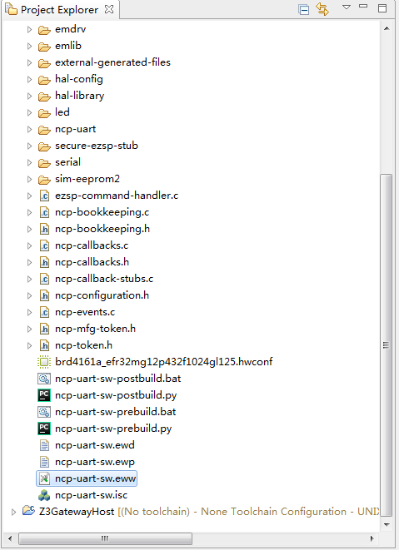The height and width of the screenshot is (550, 399).
Task: Click the ncp-uart-sw-postbuild.bat gear icon
Action: tap(44, 379)
